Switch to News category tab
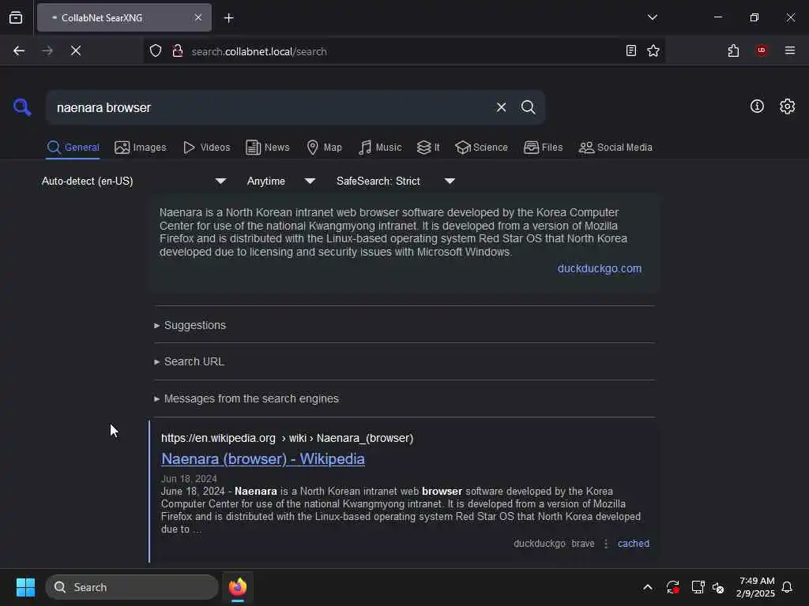This screenshot has height=606, width=809. coord(268,148)
